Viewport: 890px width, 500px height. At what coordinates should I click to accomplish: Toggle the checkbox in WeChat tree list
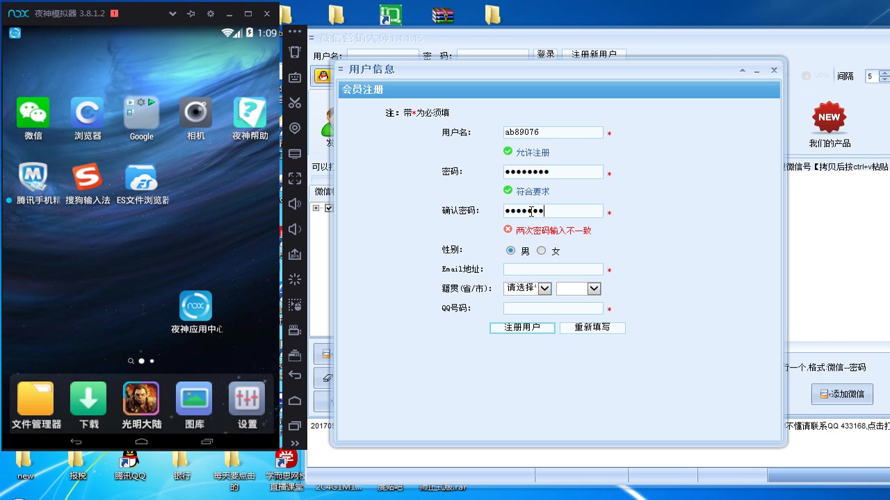[329, 208]
